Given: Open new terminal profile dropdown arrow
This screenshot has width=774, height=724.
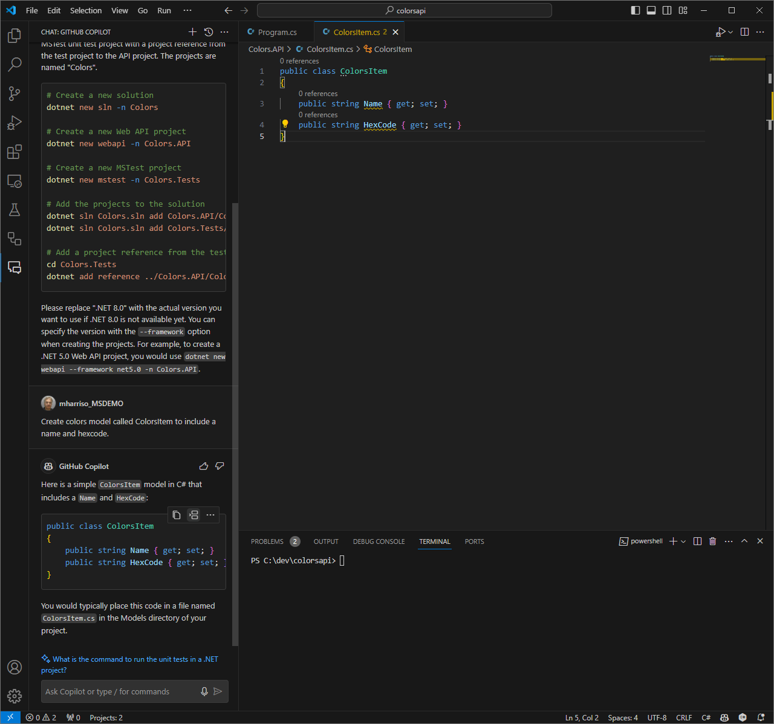Looking at the screenshot, I should [x=683, y=541].
